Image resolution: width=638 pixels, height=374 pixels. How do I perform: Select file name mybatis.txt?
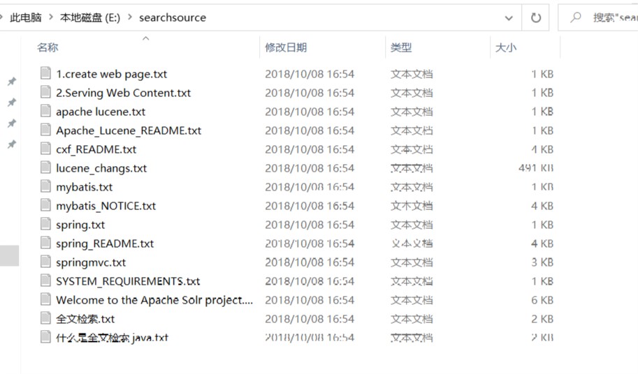pos(85,187)
